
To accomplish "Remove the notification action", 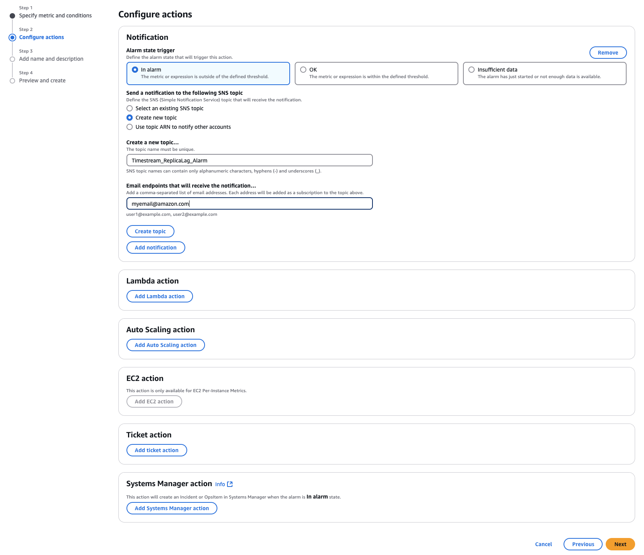I will [608, 53].
